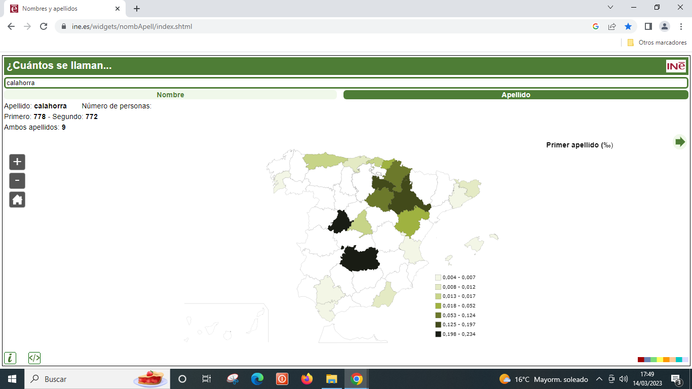Open the Chrome three-dot menu
692x389 pixels.
point(681,26)
